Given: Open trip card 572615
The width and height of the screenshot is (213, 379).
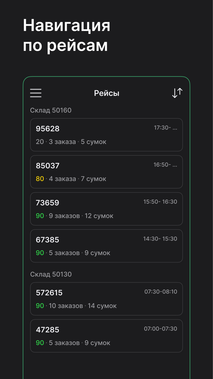Looking at the screenshot, I should coord(106,299).
